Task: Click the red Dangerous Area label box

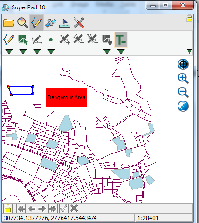Action: click(x=66, y=97)
